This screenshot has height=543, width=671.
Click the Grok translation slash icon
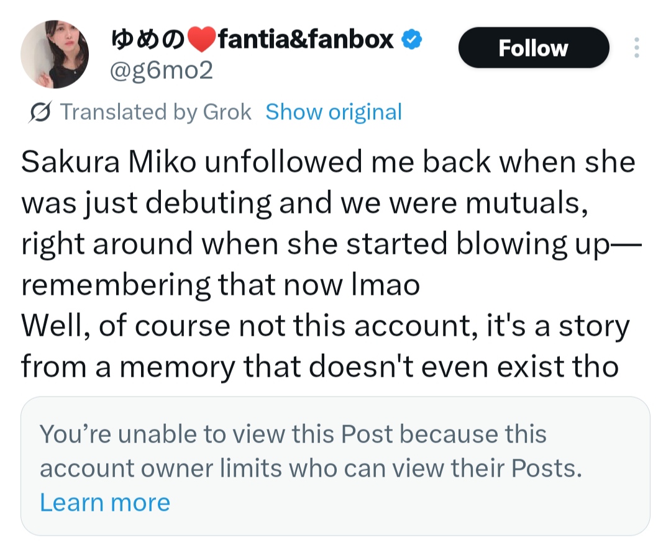pos(40,112)
